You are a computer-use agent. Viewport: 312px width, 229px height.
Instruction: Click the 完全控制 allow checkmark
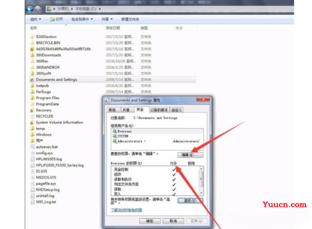point(174,170)
